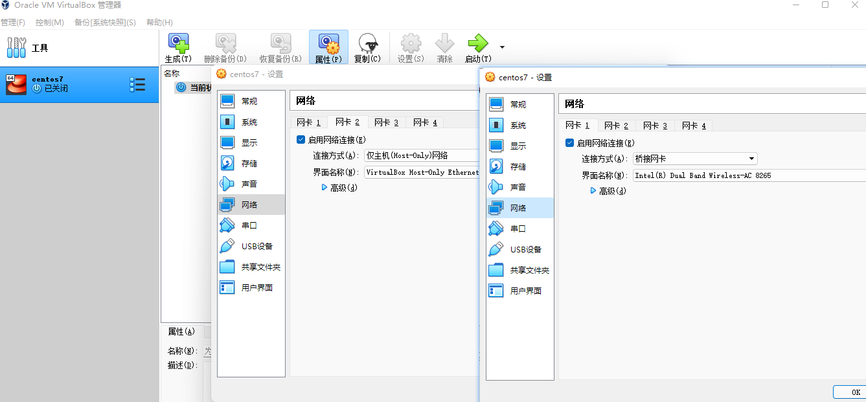This screenshot has height=402, width=866.
Task: Open 串口 in the right settings dialog
Action: [x=520, y=229]
